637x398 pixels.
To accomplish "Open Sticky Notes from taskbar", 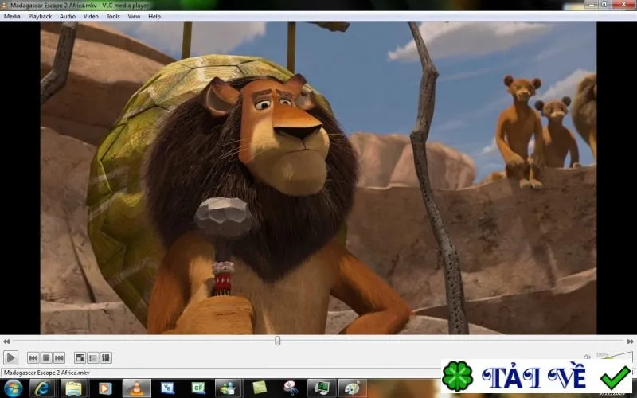I will (x=260, y=388).
